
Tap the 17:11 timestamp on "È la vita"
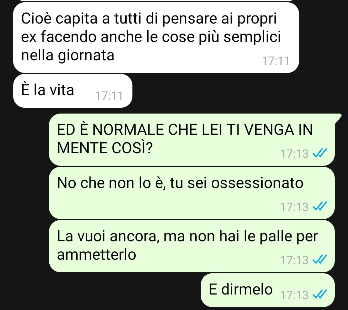tap(109, 96)
